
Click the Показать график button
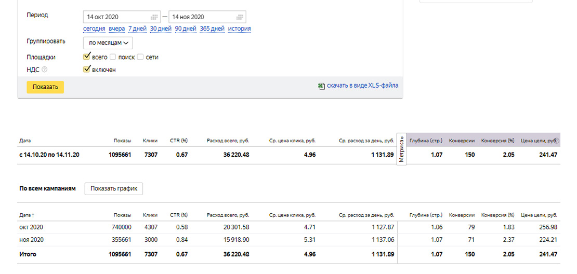coord(114,188)
